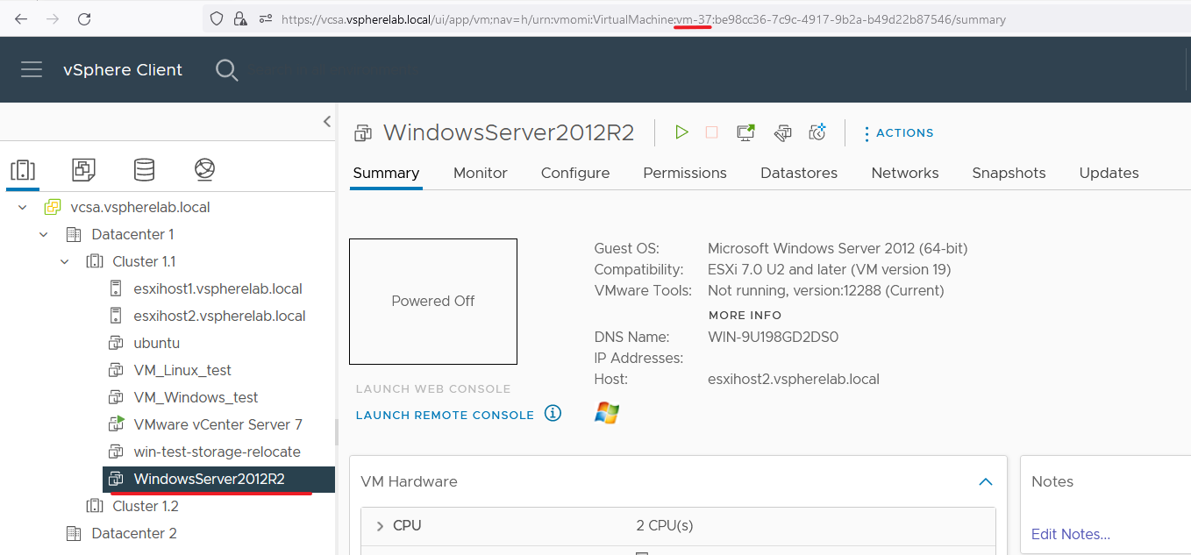Power on the WindowsServer2012R2 VM
1191x555 pixels.
pyautogui.click(x=681, y=132)
